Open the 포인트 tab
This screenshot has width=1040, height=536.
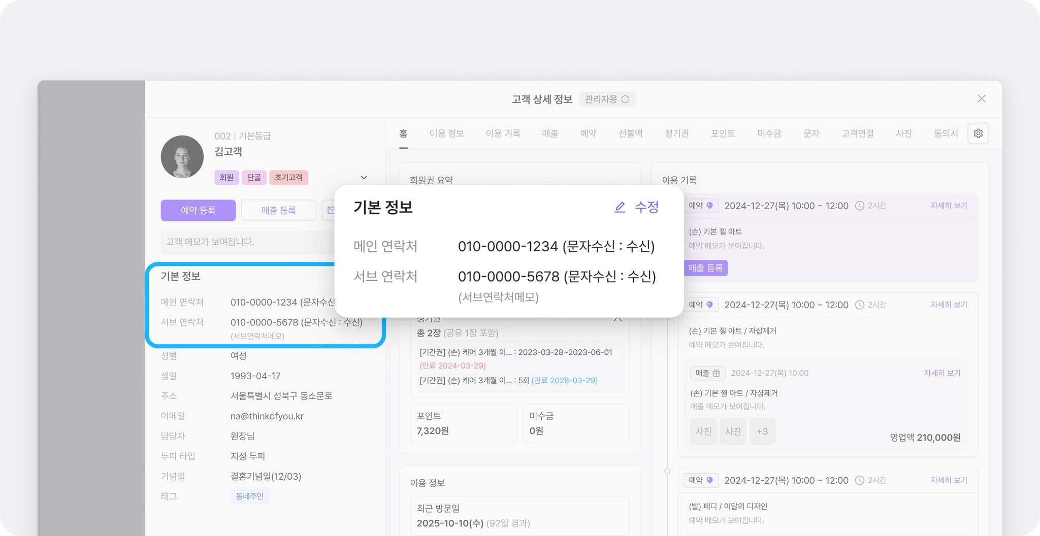pyautogui.click(x=723, y=133)
